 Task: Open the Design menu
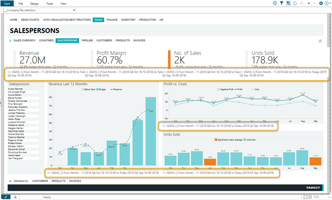tap(34, 4)
